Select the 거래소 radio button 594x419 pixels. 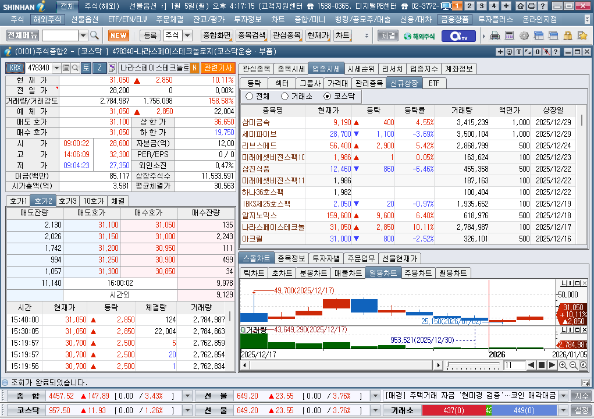click(x=284, y=96)
